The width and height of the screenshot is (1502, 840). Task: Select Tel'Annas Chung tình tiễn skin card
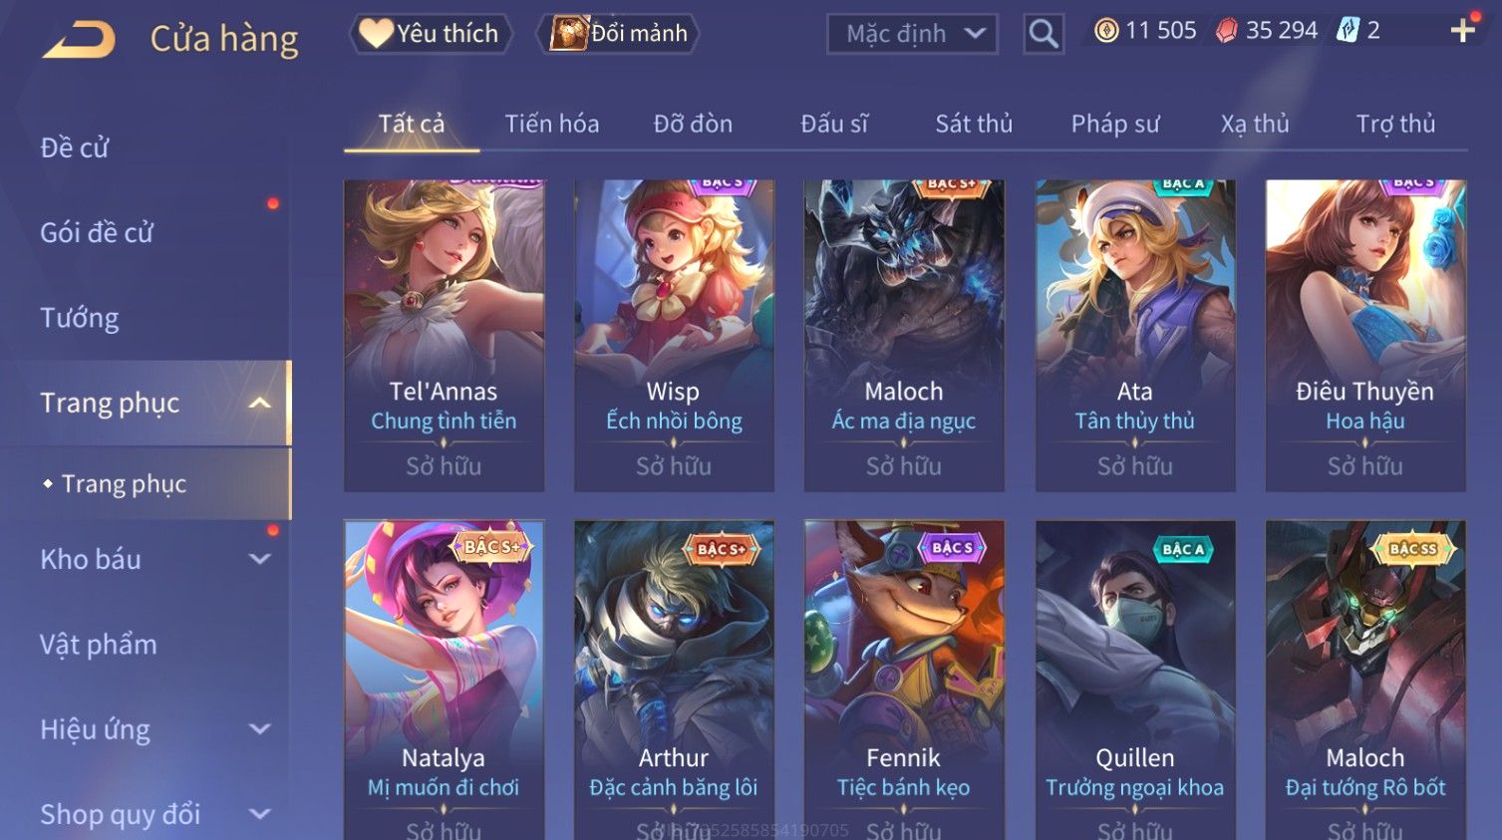click(x=444, y=335)
